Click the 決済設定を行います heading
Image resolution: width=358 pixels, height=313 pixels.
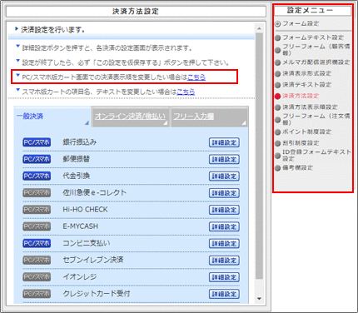coord(52,29)
